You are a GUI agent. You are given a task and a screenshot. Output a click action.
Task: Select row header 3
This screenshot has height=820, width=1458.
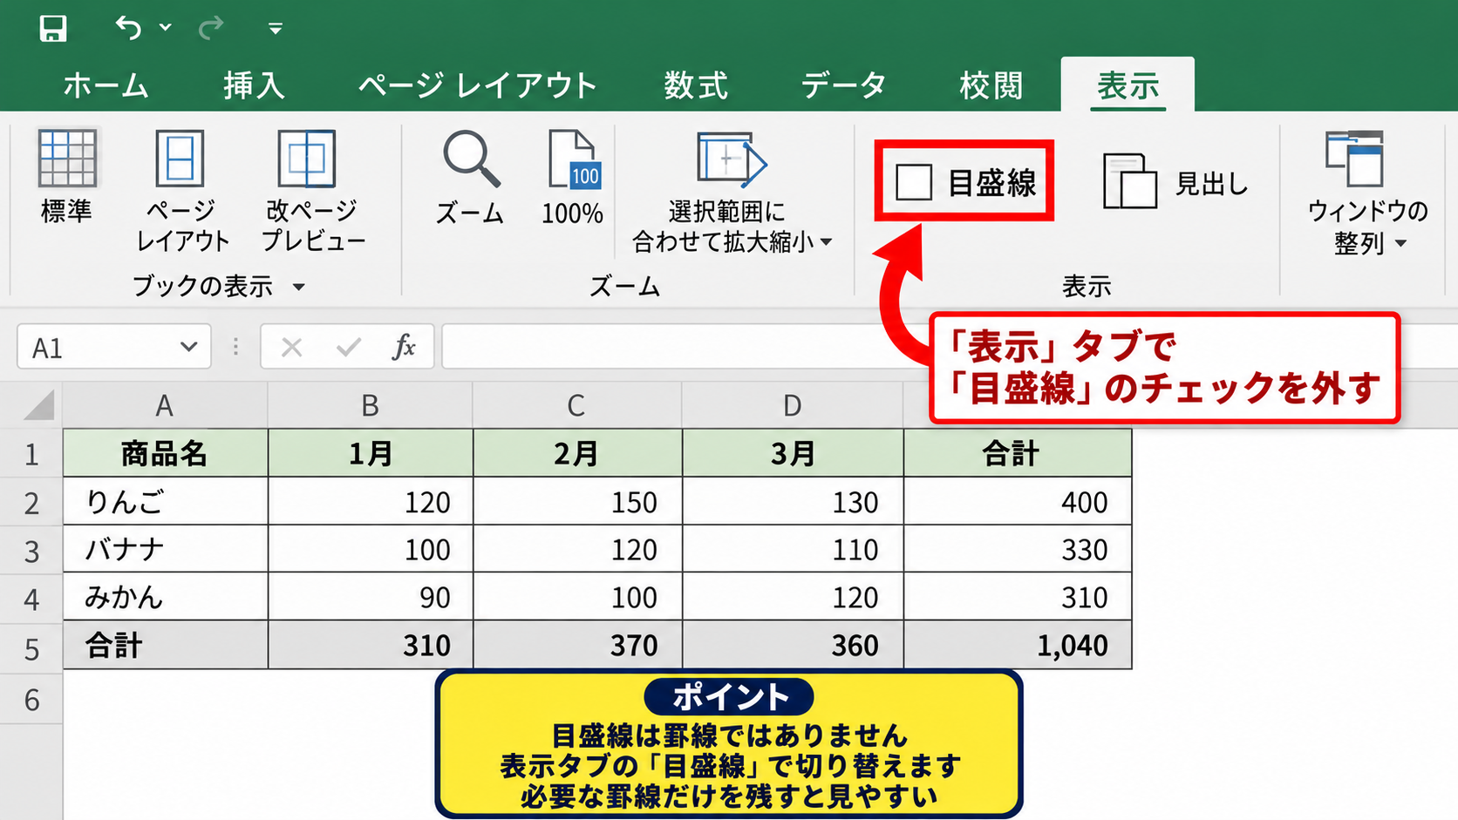pos(31,551)
